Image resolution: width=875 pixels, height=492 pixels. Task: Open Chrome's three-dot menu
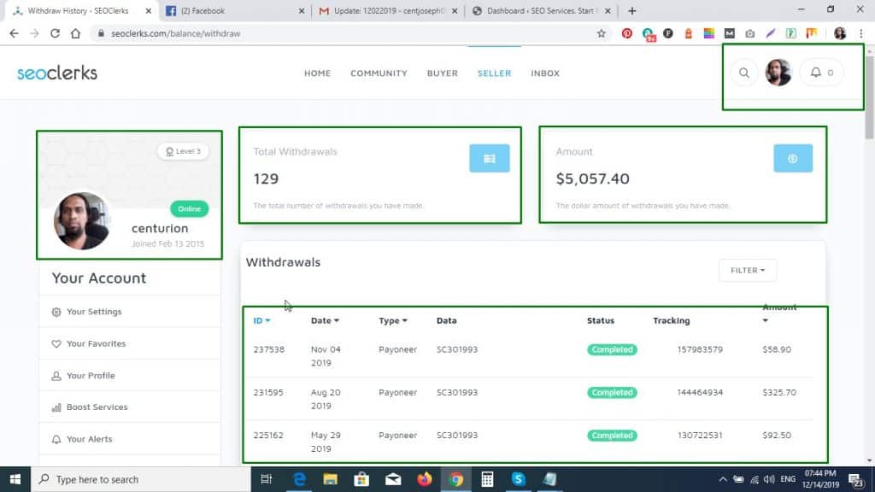(861, 33)
